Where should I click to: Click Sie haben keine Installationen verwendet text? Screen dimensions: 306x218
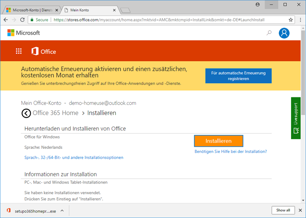[x=62, y=193]
